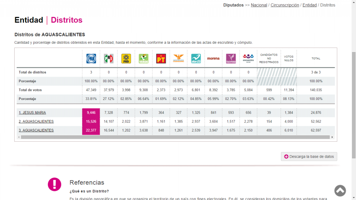Viewport: 356px width, 200px height.
Task: Click the PRI party logo
Action: 108,58
